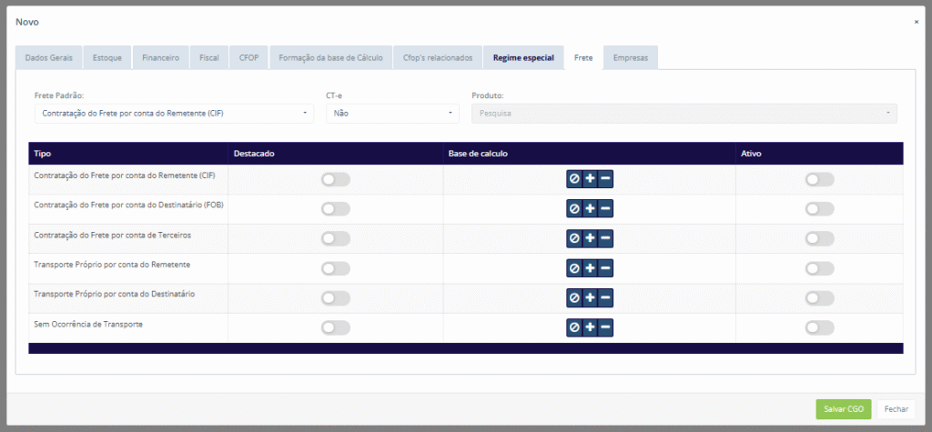932x432 pixels.
Task: Toggle Ativo for Destinatário (FOB) row
Action: 819,209
